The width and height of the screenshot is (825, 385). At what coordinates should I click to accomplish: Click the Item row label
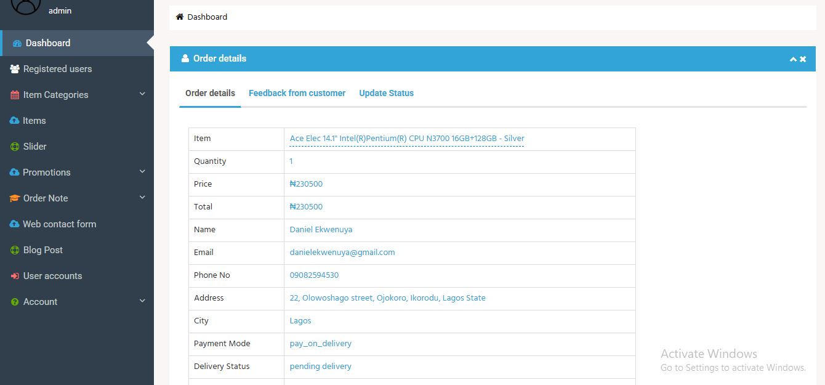(203, 139)
